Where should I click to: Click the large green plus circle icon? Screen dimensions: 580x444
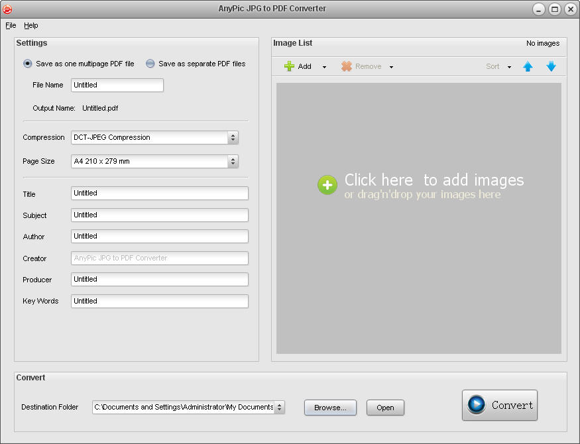327,185
